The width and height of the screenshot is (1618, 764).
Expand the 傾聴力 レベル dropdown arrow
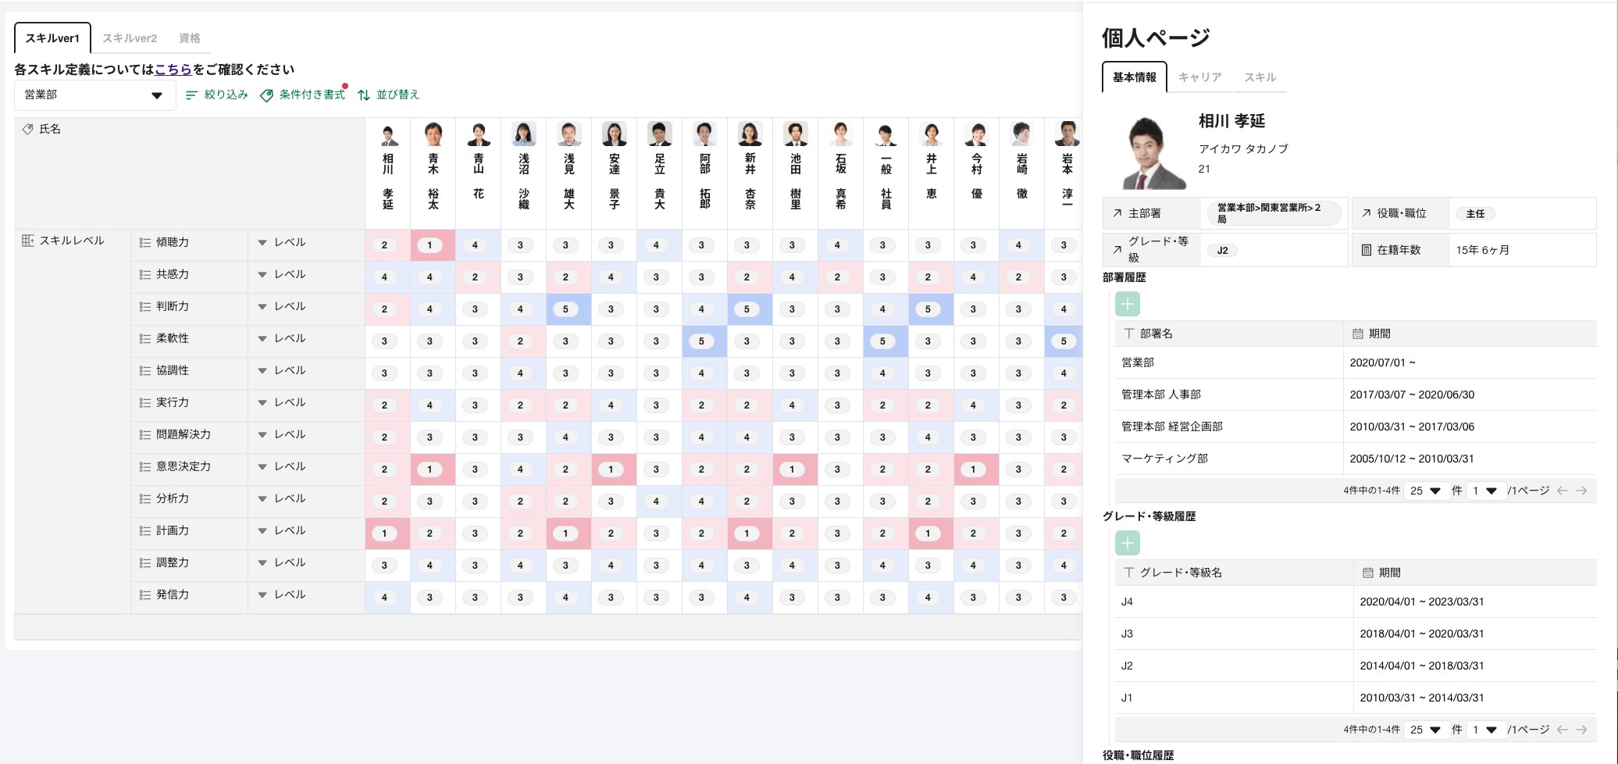pyautogui.click(x=262, y=243)
